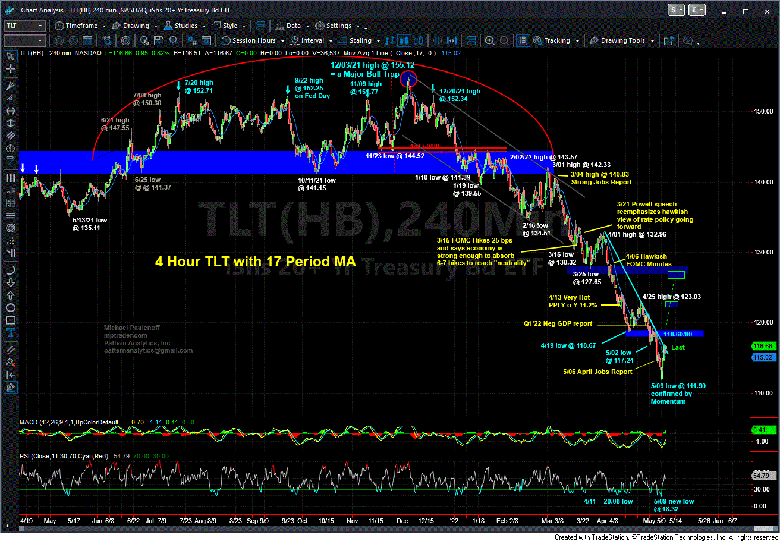780x541 pixels.
Task: Click the "4 Hour TLT with 17 Period MA" label
Action: click(256, 260)
